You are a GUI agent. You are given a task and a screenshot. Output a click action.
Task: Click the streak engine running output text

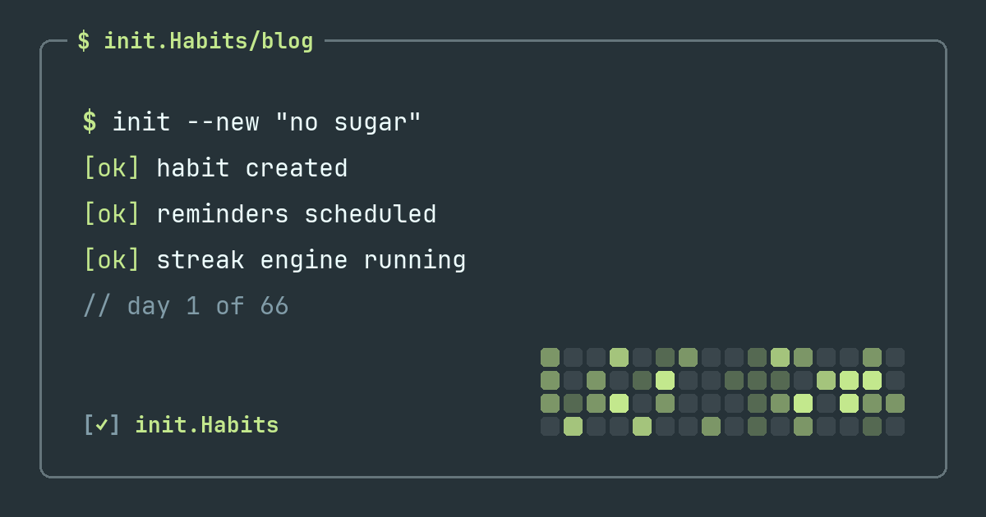coord(311,260)
